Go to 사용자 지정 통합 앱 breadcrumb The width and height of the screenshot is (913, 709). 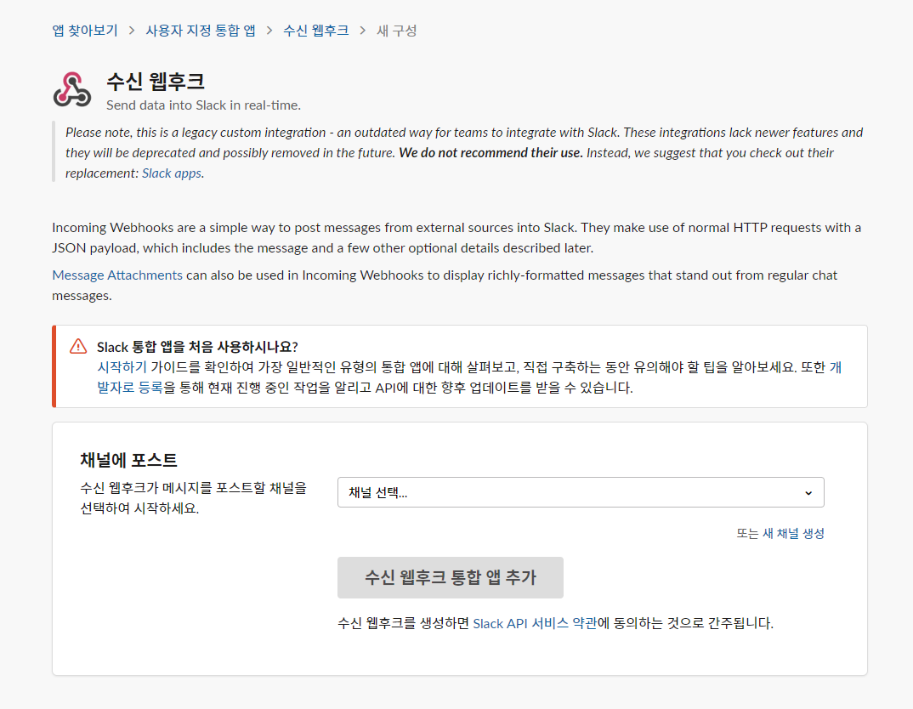pyautogui.click(x=201, y=31)
